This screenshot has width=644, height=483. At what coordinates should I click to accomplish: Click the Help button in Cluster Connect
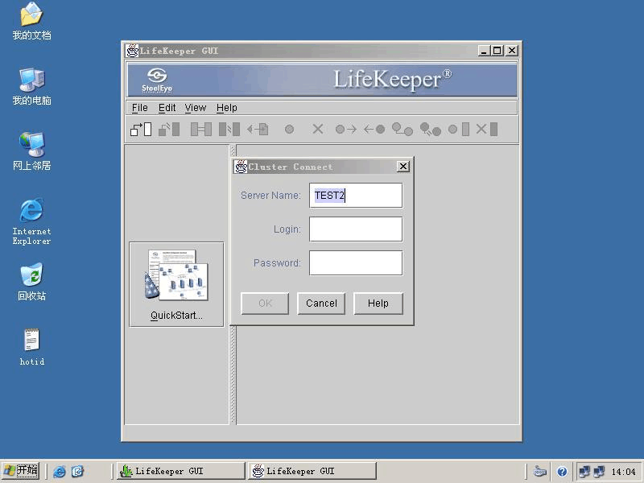tap(378, 303)
